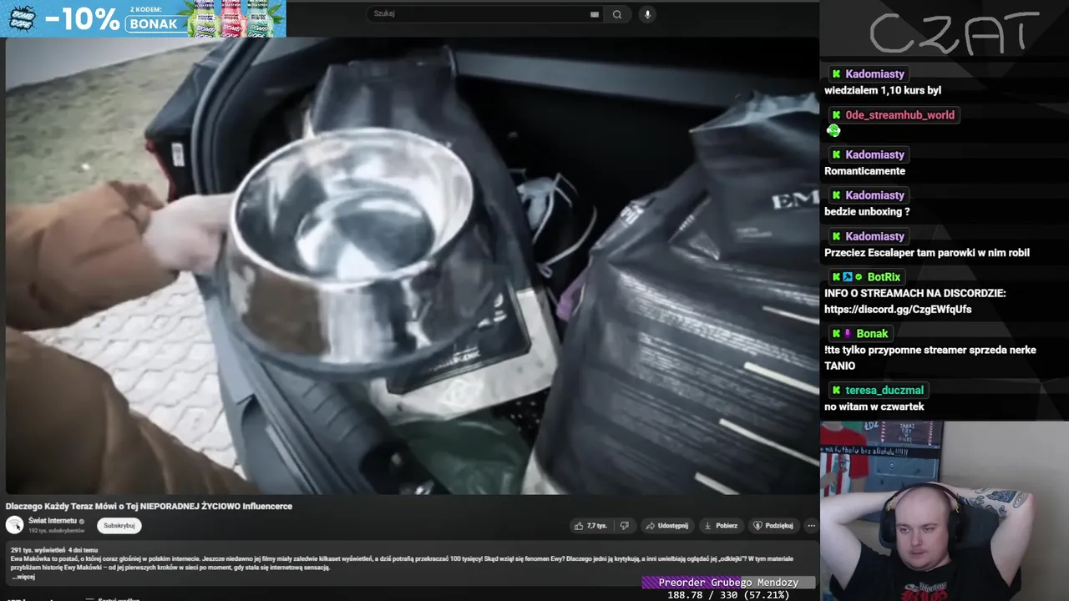
Task: Download the video with Pobierz
Action: [722, 526]
